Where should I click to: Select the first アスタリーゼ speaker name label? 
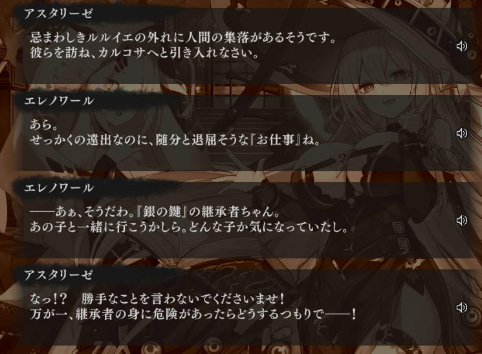(x=58, y=14)
